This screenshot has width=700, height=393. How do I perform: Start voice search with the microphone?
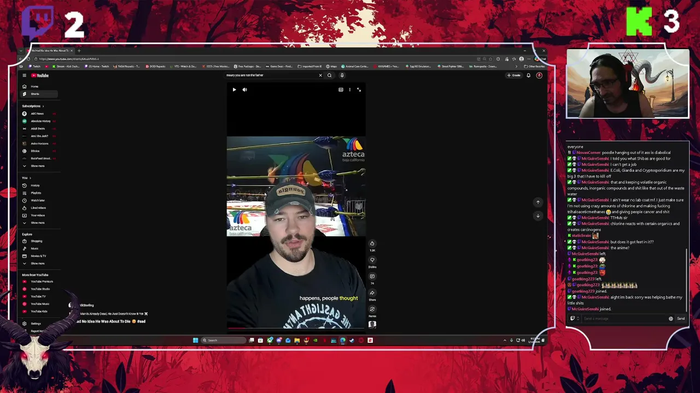(342, 75)
